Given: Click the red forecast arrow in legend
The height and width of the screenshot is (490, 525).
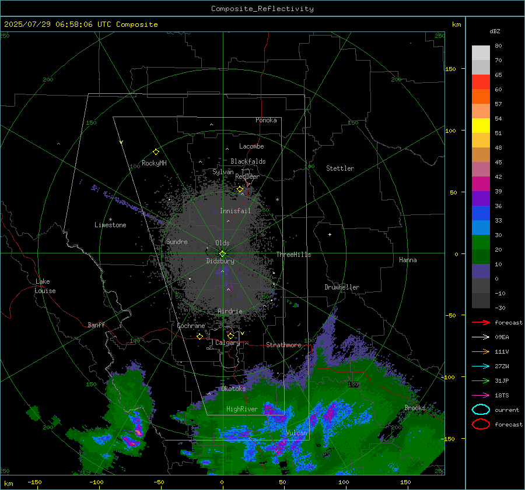Looking at the screenshot, I should pos(481,322).
